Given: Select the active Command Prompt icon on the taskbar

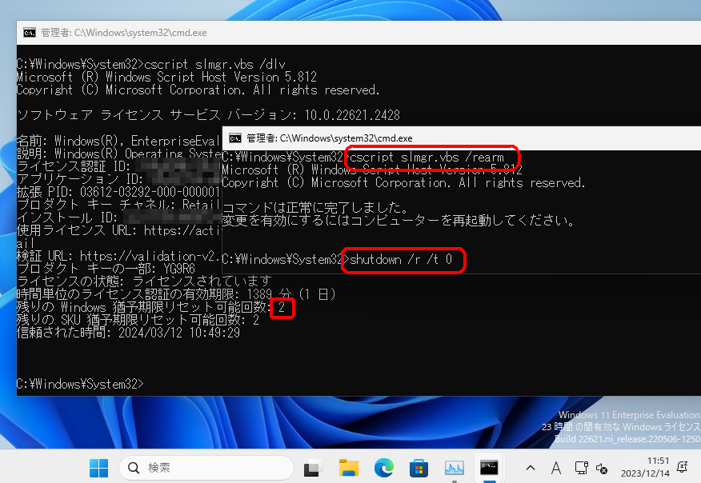Looking at the screenshot, I should pyautogui.click(x=489, y=468).
